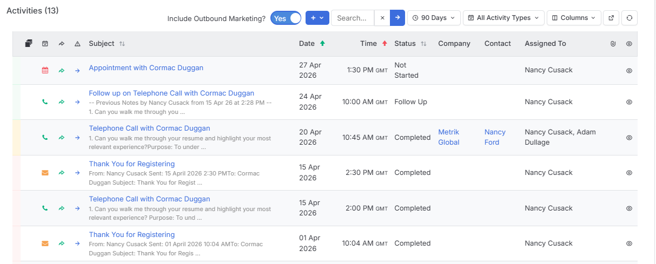Open Follow up on Telephone Call link

pyautogui.click(x=171, y=93)
